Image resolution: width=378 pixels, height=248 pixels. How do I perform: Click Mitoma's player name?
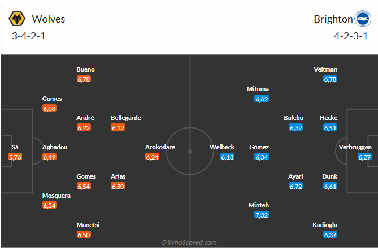pos(258,89)
